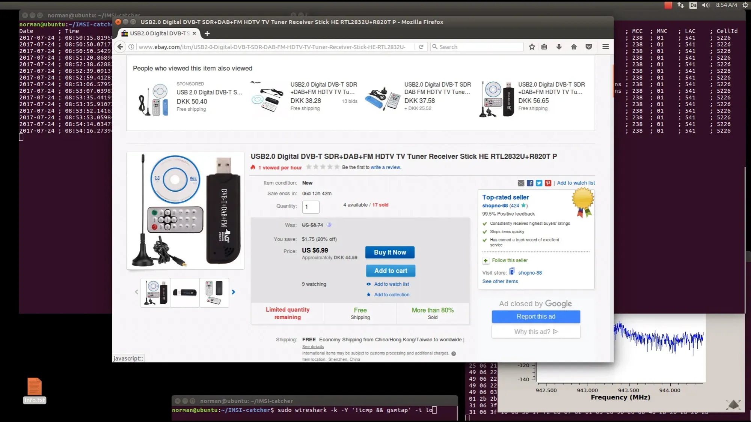Follow this seller
Screen dimensions: 751x422
(x=510, y=260)
